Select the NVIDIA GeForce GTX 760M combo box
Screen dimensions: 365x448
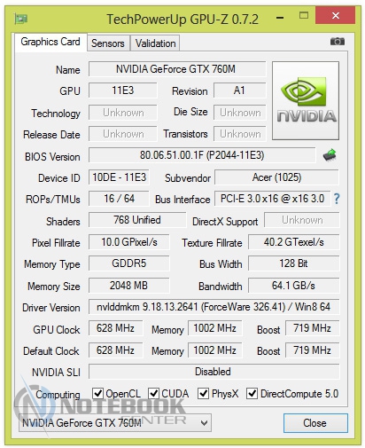115,422
